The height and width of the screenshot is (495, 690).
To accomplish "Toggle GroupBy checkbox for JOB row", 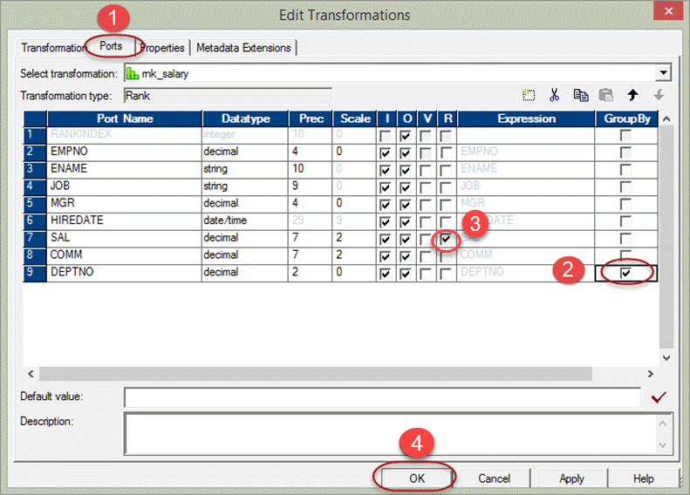I will click(625, 186).
